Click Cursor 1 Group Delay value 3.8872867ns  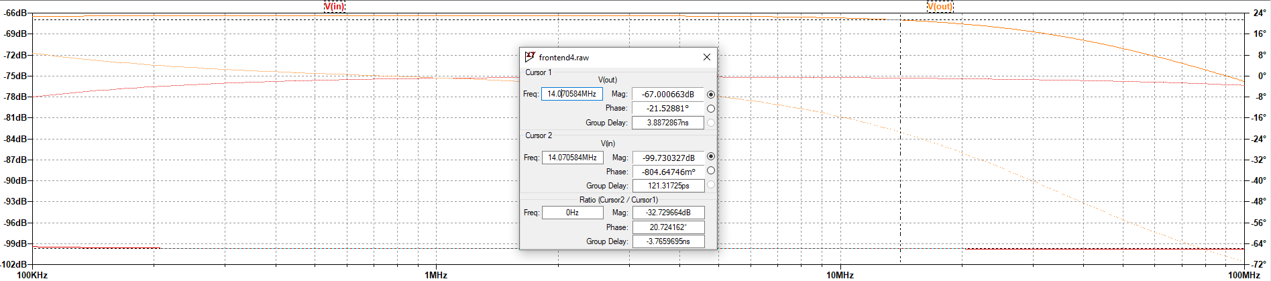(x=668, y=123)
